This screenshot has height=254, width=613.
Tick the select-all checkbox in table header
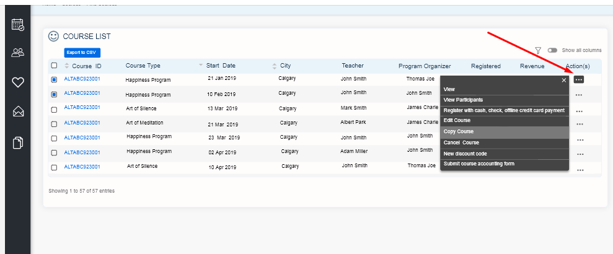pos(54,65)
